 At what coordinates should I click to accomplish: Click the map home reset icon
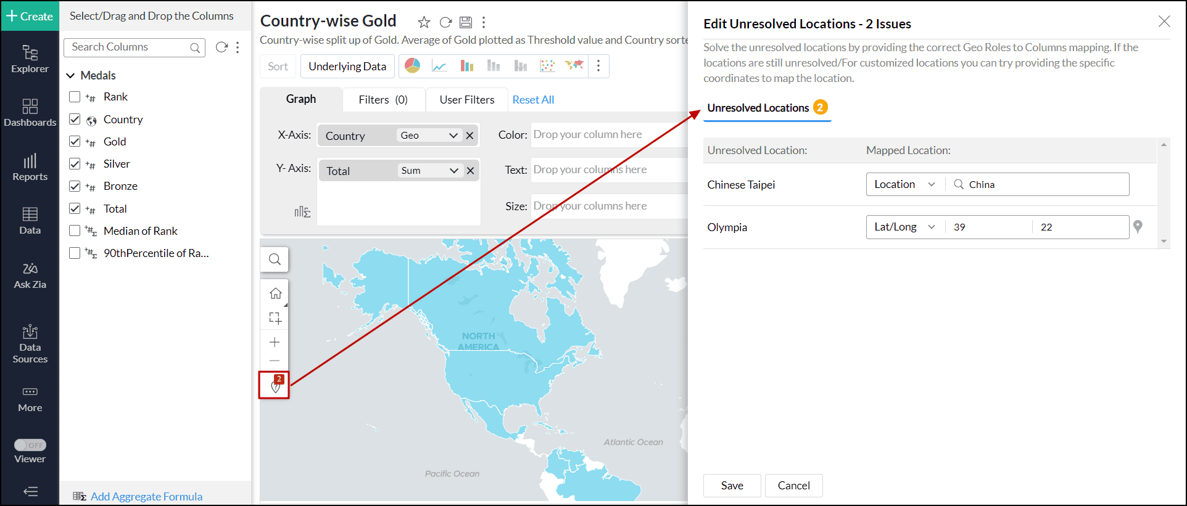pyautogui.click(x=275, y=293)
